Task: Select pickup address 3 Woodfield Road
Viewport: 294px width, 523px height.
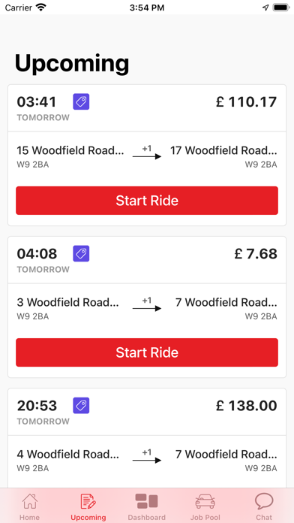Action: [x=68, y=303]
